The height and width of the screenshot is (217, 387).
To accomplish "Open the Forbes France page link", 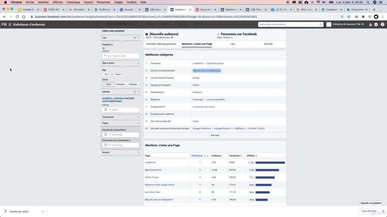I will click(152, 177).
